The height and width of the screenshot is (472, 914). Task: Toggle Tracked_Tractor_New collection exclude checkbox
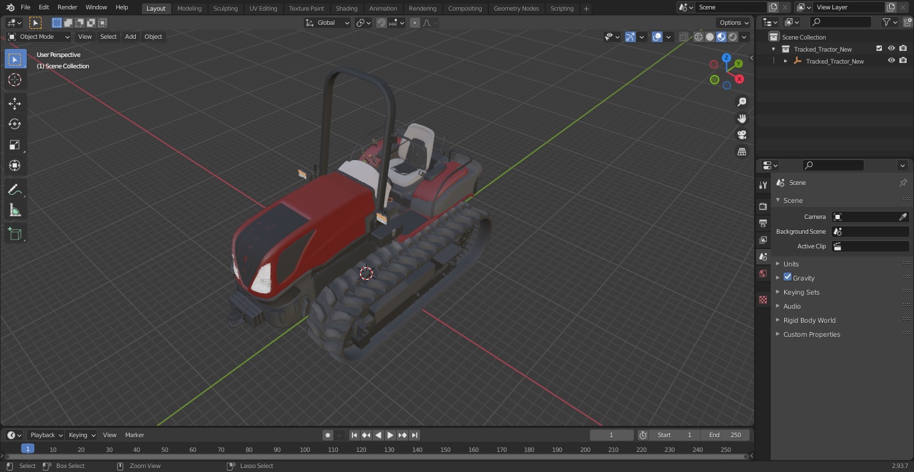point(879,49)
